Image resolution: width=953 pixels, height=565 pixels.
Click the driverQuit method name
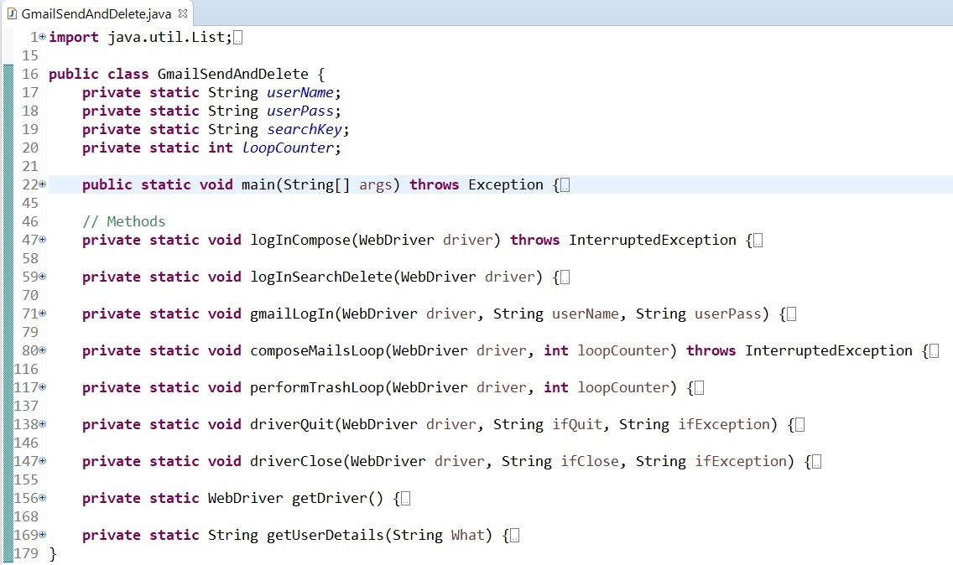point(292,425)
